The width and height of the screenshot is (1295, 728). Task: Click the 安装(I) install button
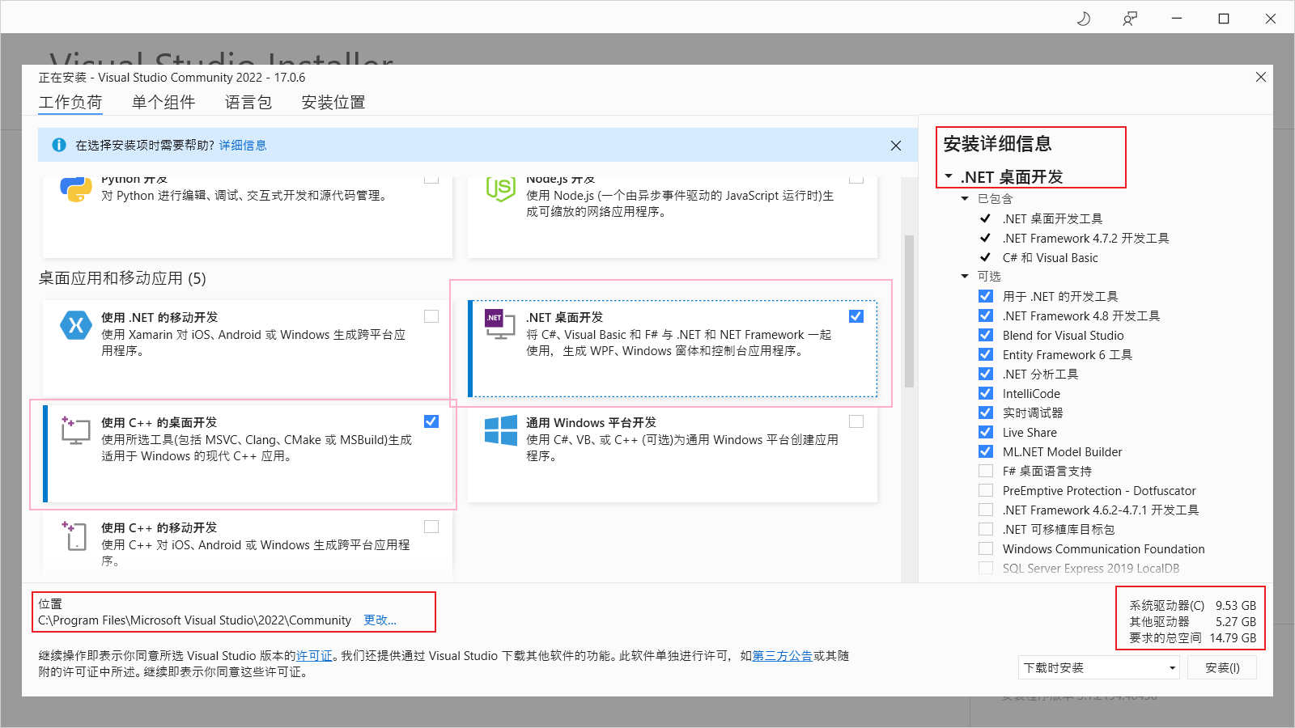coord(1222,667)
